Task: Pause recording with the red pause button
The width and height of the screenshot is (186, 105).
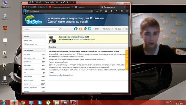Action: [x=71, y=2]
